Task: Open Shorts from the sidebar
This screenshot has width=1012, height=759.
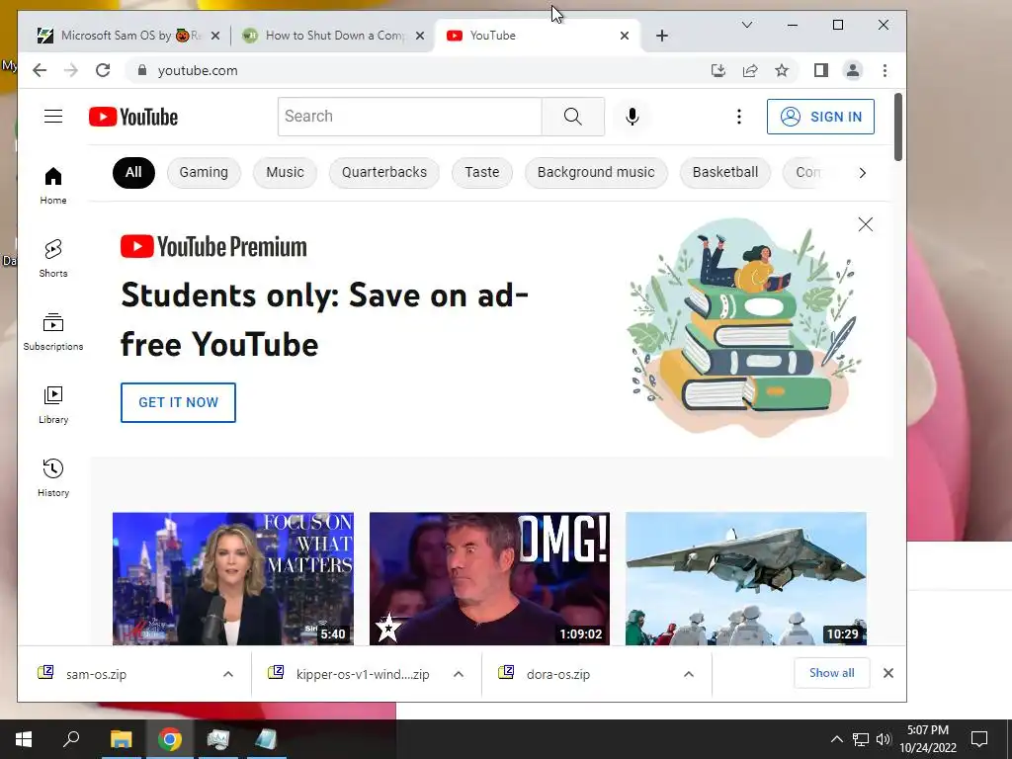Action: pos(53,259)
